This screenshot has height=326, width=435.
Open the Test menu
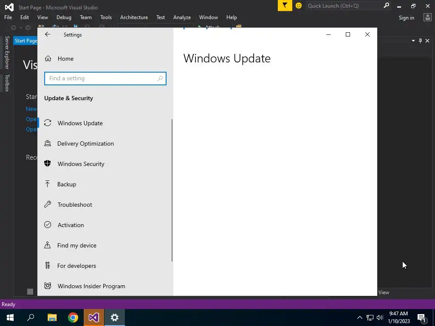160,17
